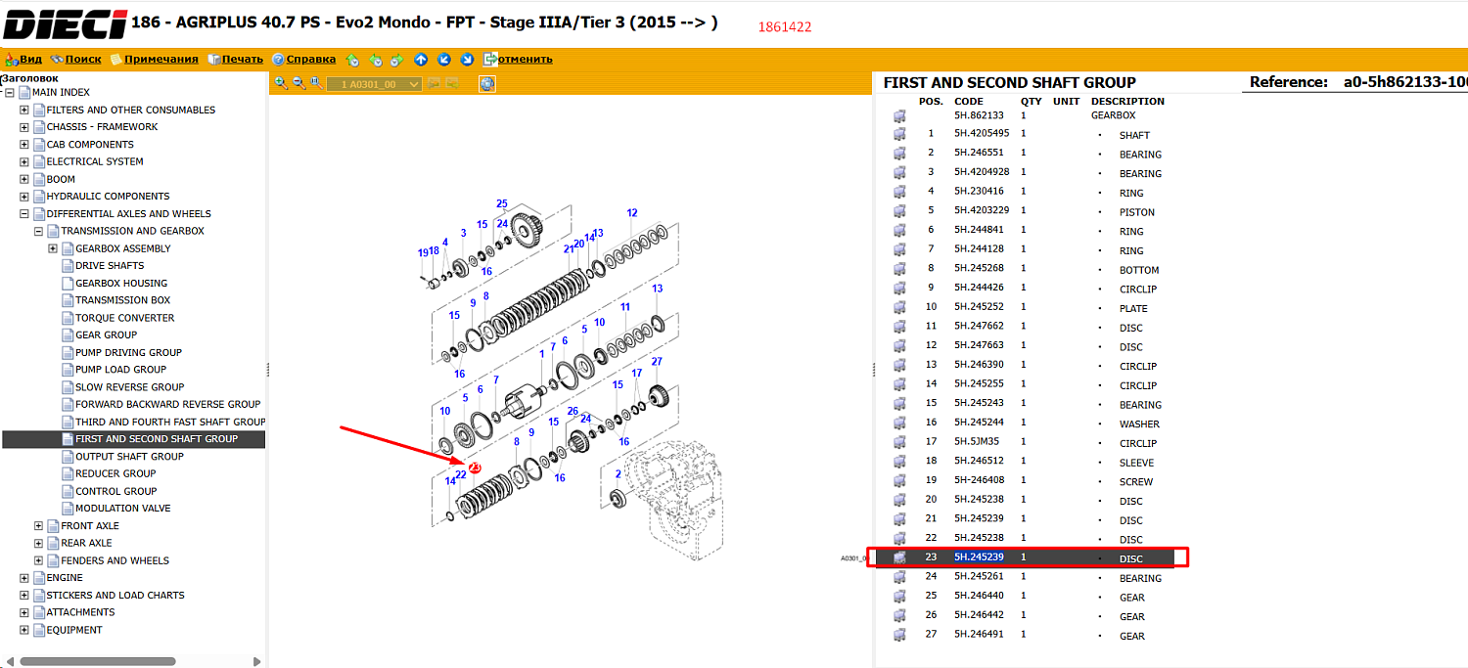
Task: Click part icon for position 24 BEARING
Action: (x=899, y=577)
